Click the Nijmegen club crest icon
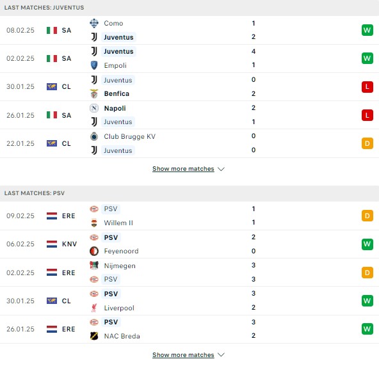 coord(94,266)
